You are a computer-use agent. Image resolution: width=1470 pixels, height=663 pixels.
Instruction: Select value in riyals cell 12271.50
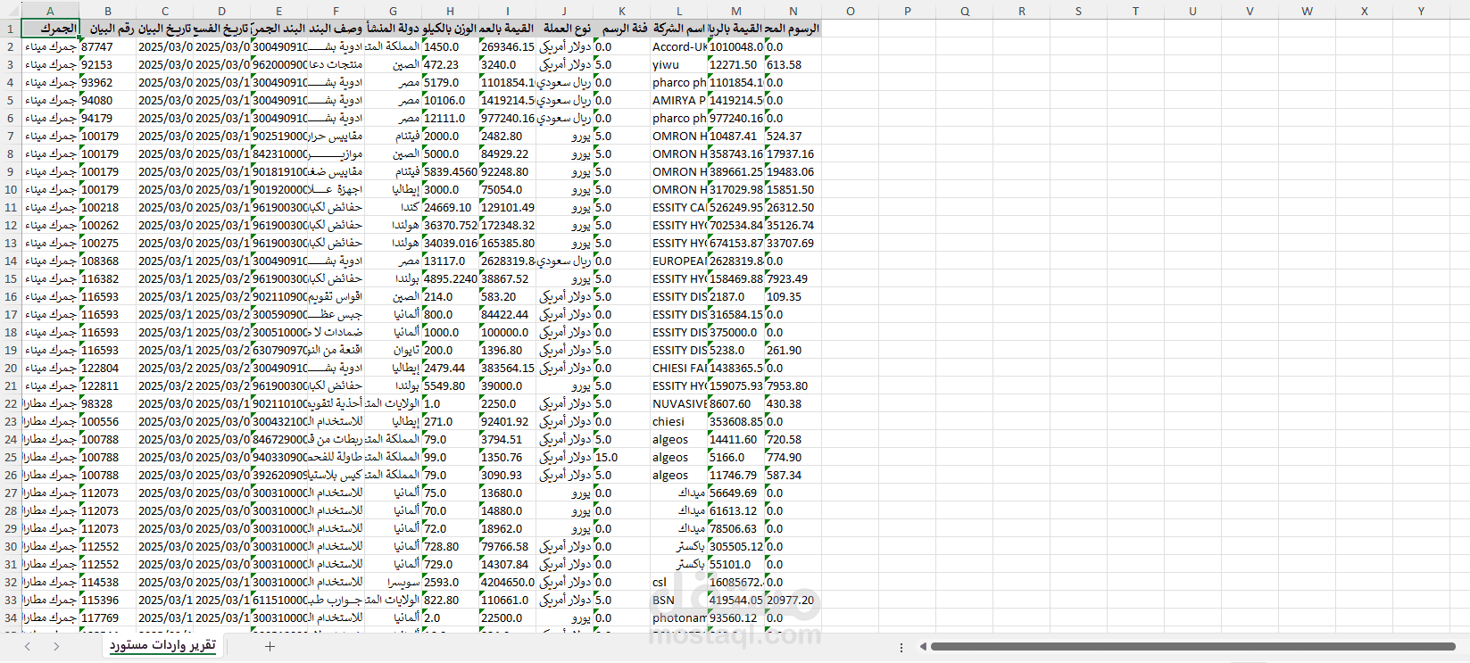(736, 64)
